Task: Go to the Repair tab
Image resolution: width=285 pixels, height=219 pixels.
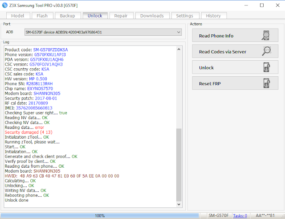Action: [x=121, y=16]
